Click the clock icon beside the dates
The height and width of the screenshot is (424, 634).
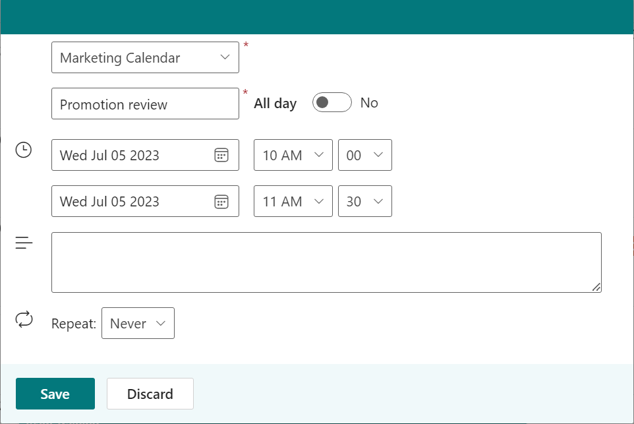[x=24, y=150]
